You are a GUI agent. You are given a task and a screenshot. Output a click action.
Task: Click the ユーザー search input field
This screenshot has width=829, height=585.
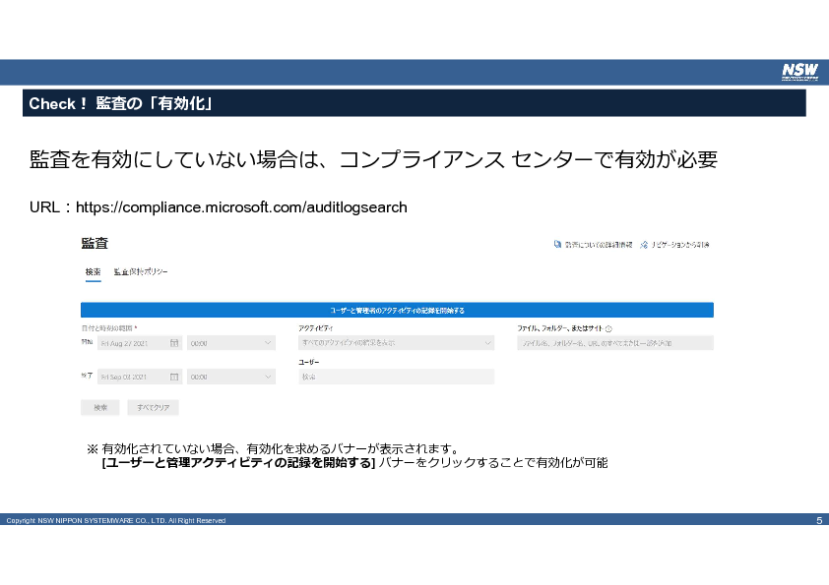396,377
